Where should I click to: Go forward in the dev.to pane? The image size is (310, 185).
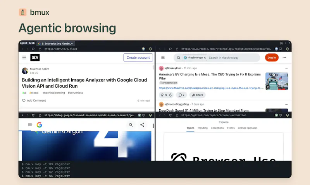(x=28, y=49)
